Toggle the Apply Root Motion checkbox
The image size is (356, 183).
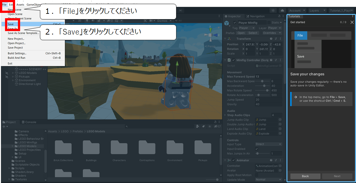coord(257,175)
